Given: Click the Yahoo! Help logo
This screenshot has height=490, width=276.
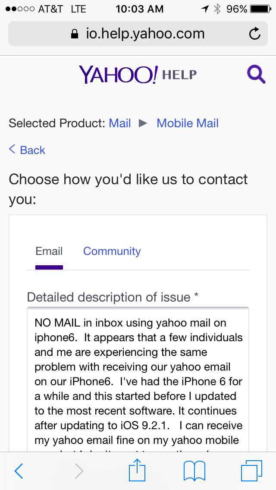Looking at the screenshot, I should (x=137, y=75).
